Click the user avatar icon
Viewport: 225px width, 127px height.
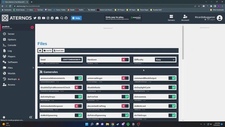pos(219,18)
